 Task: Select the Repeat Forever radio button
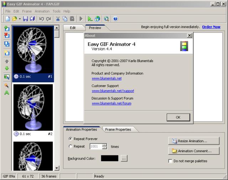(71, 139)
